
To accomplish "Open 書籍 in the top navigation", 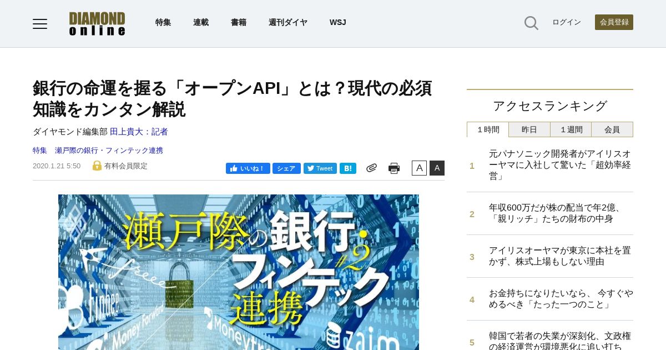I will (x=239, y=22).
